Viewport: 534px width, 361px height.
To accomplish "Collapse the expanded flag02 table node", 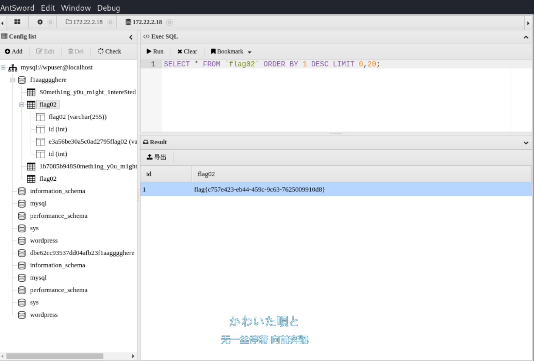I will [x=22, y=105].
